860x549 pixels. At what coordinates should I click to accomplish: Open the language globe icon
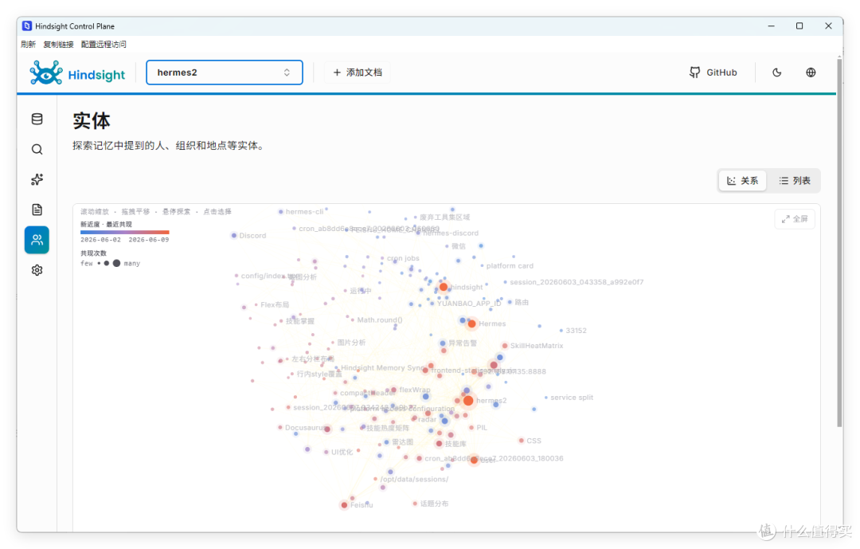pos(811,73)
